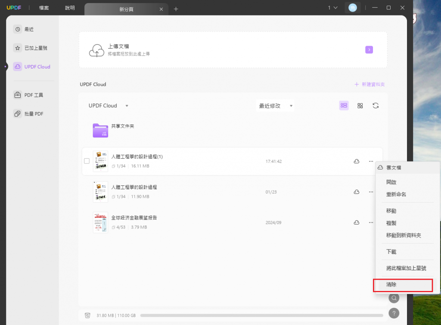This screenshot has height=325, width=441.
Task: Refresh the cloud file list
Action: (x=376, y=106)
